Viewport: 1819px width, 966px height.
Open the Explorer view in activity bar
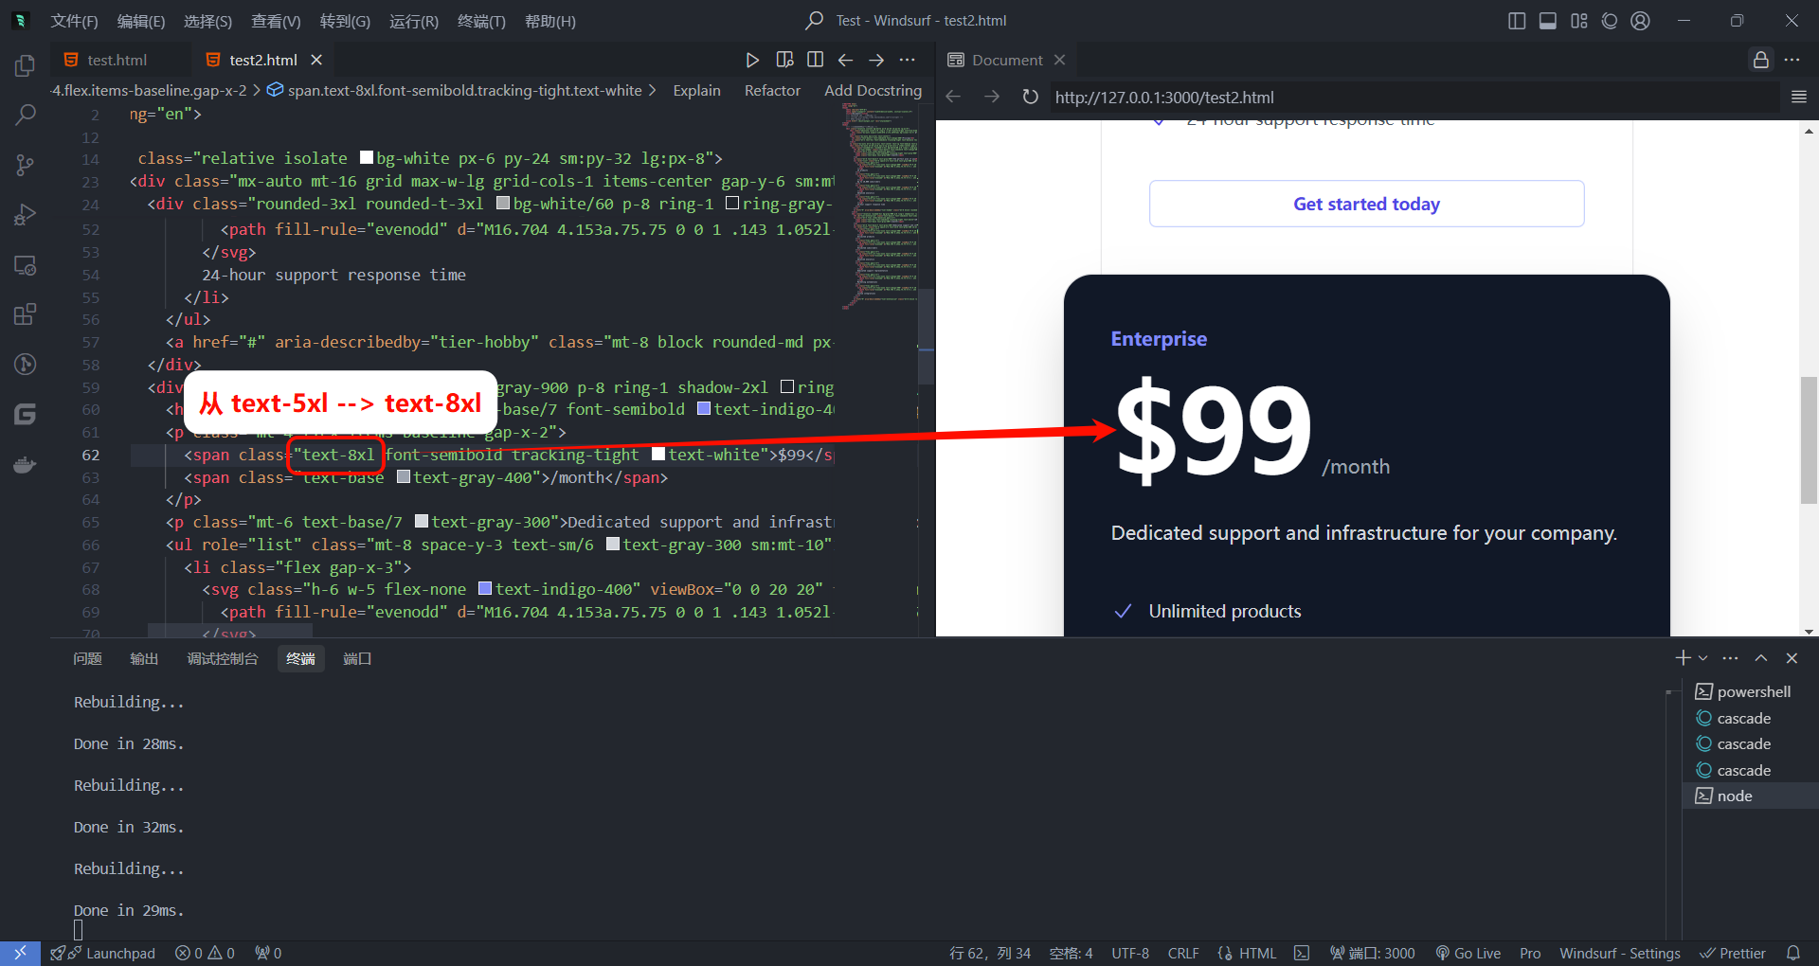coord(26,65)
